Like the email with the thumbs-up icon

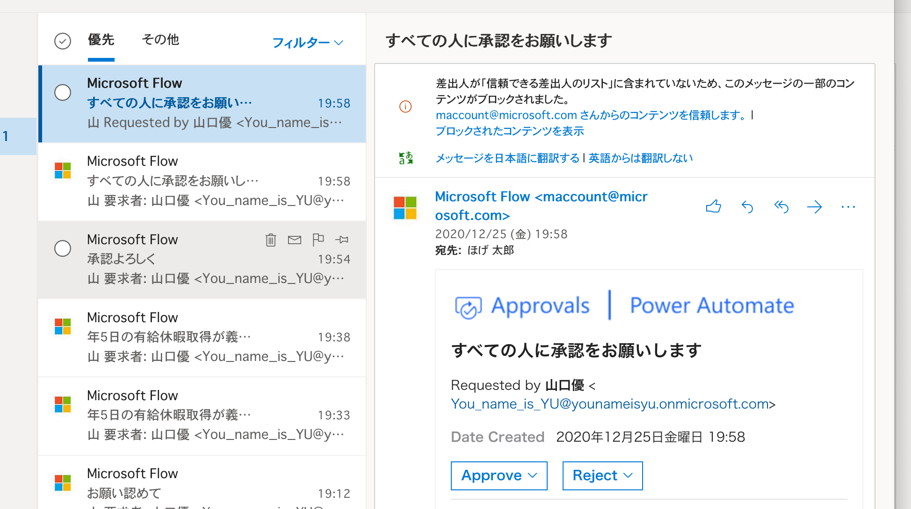pyautogui.click(x=713, y=207)
